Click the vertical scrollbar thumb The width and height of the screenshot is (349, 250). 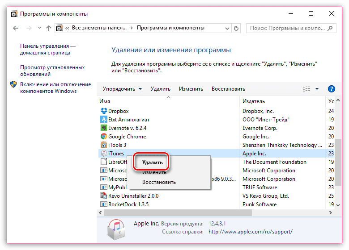coord(338,162)
